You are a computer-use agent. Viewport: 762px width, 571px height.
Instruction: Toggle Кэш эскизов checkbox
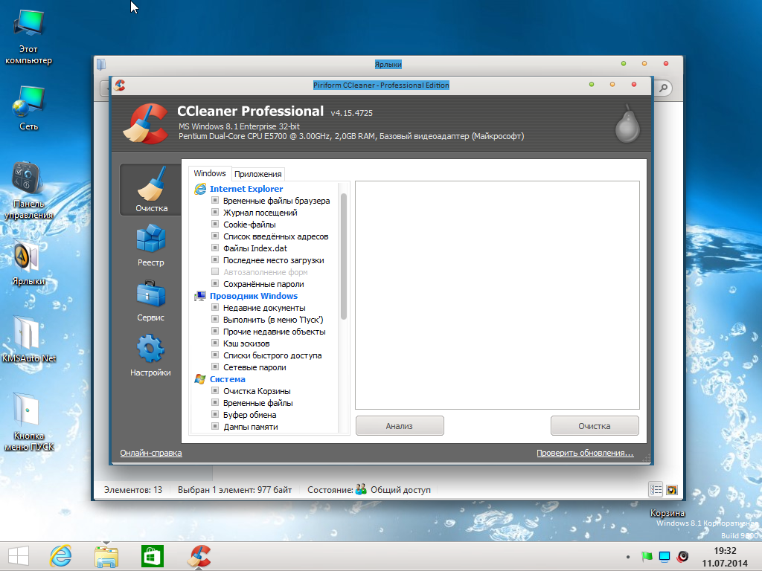pos(215,343)
